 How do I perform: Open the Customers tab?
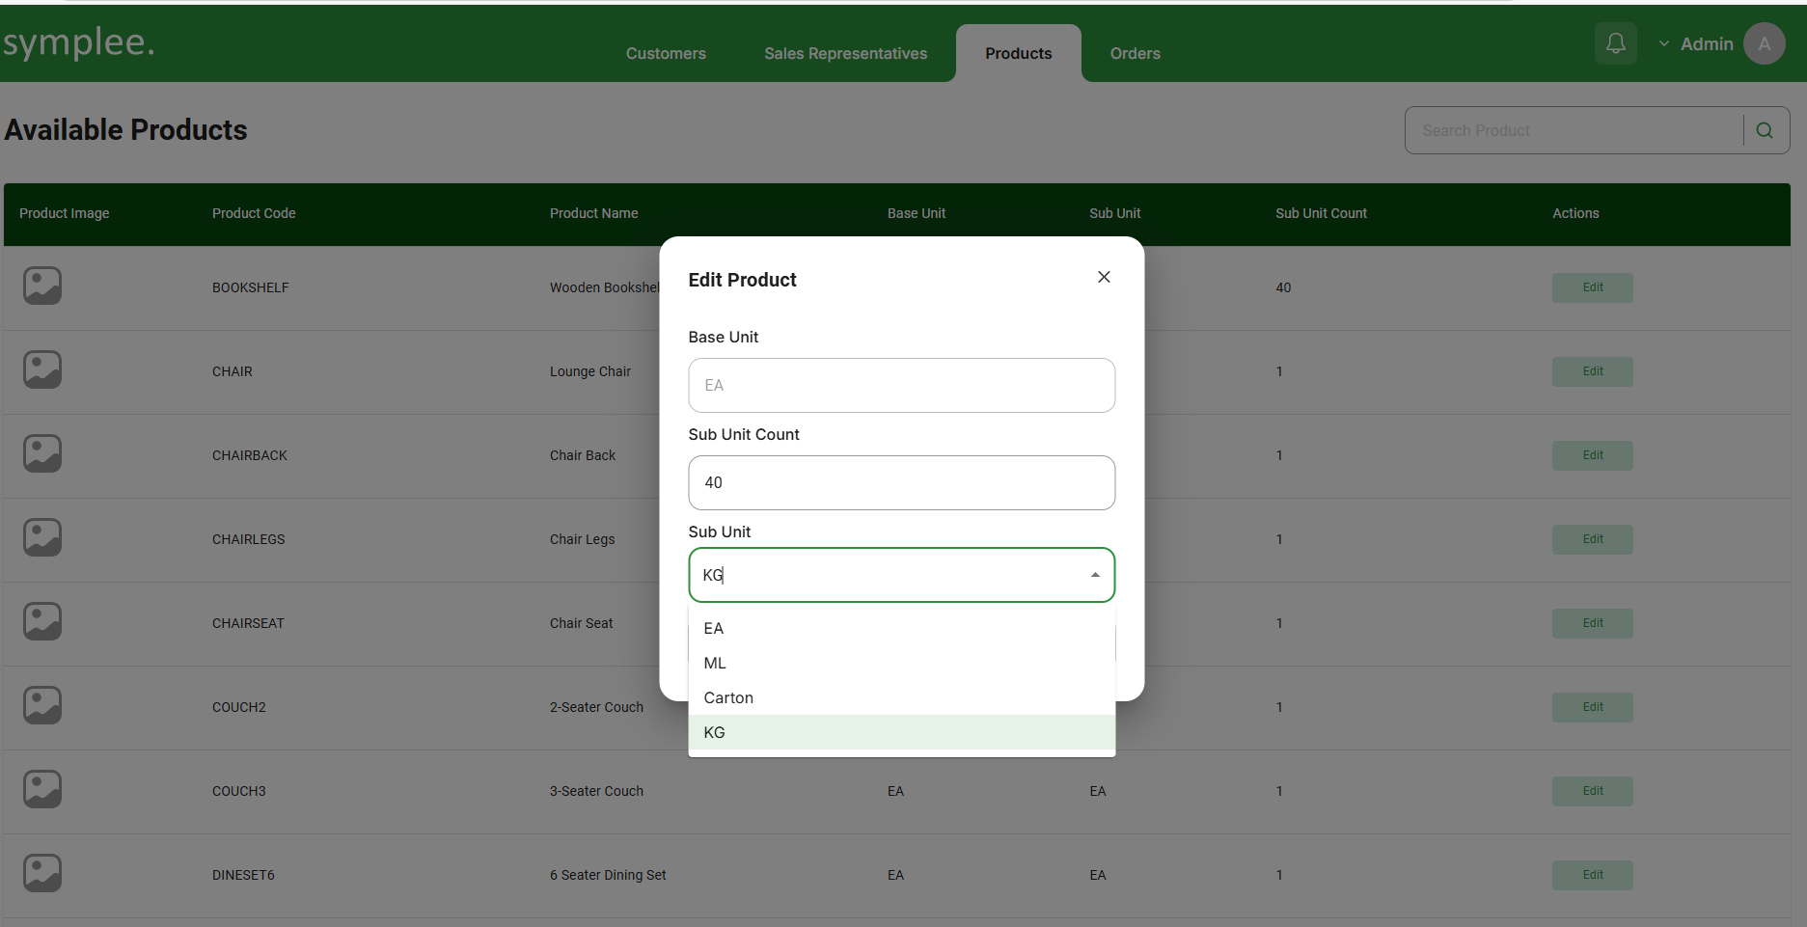point(666,54)
